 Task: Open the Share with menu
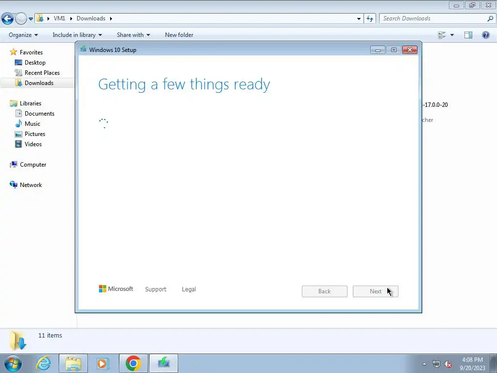click(x=133, y=35)
